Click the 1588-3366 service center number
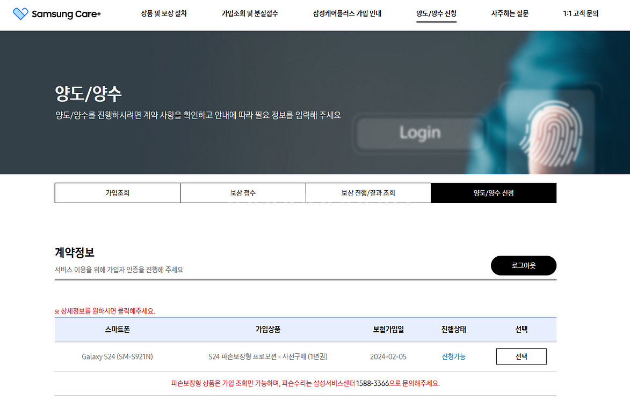630x402 pixels. (x=372, y=384)
